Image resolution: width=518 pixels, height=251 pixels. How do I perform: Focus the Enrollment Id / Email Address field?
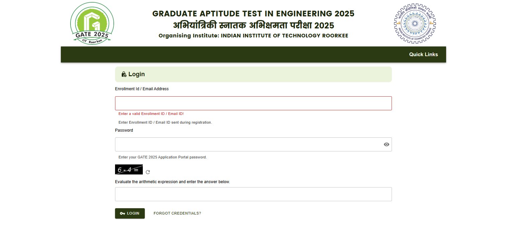pos(253,103)
